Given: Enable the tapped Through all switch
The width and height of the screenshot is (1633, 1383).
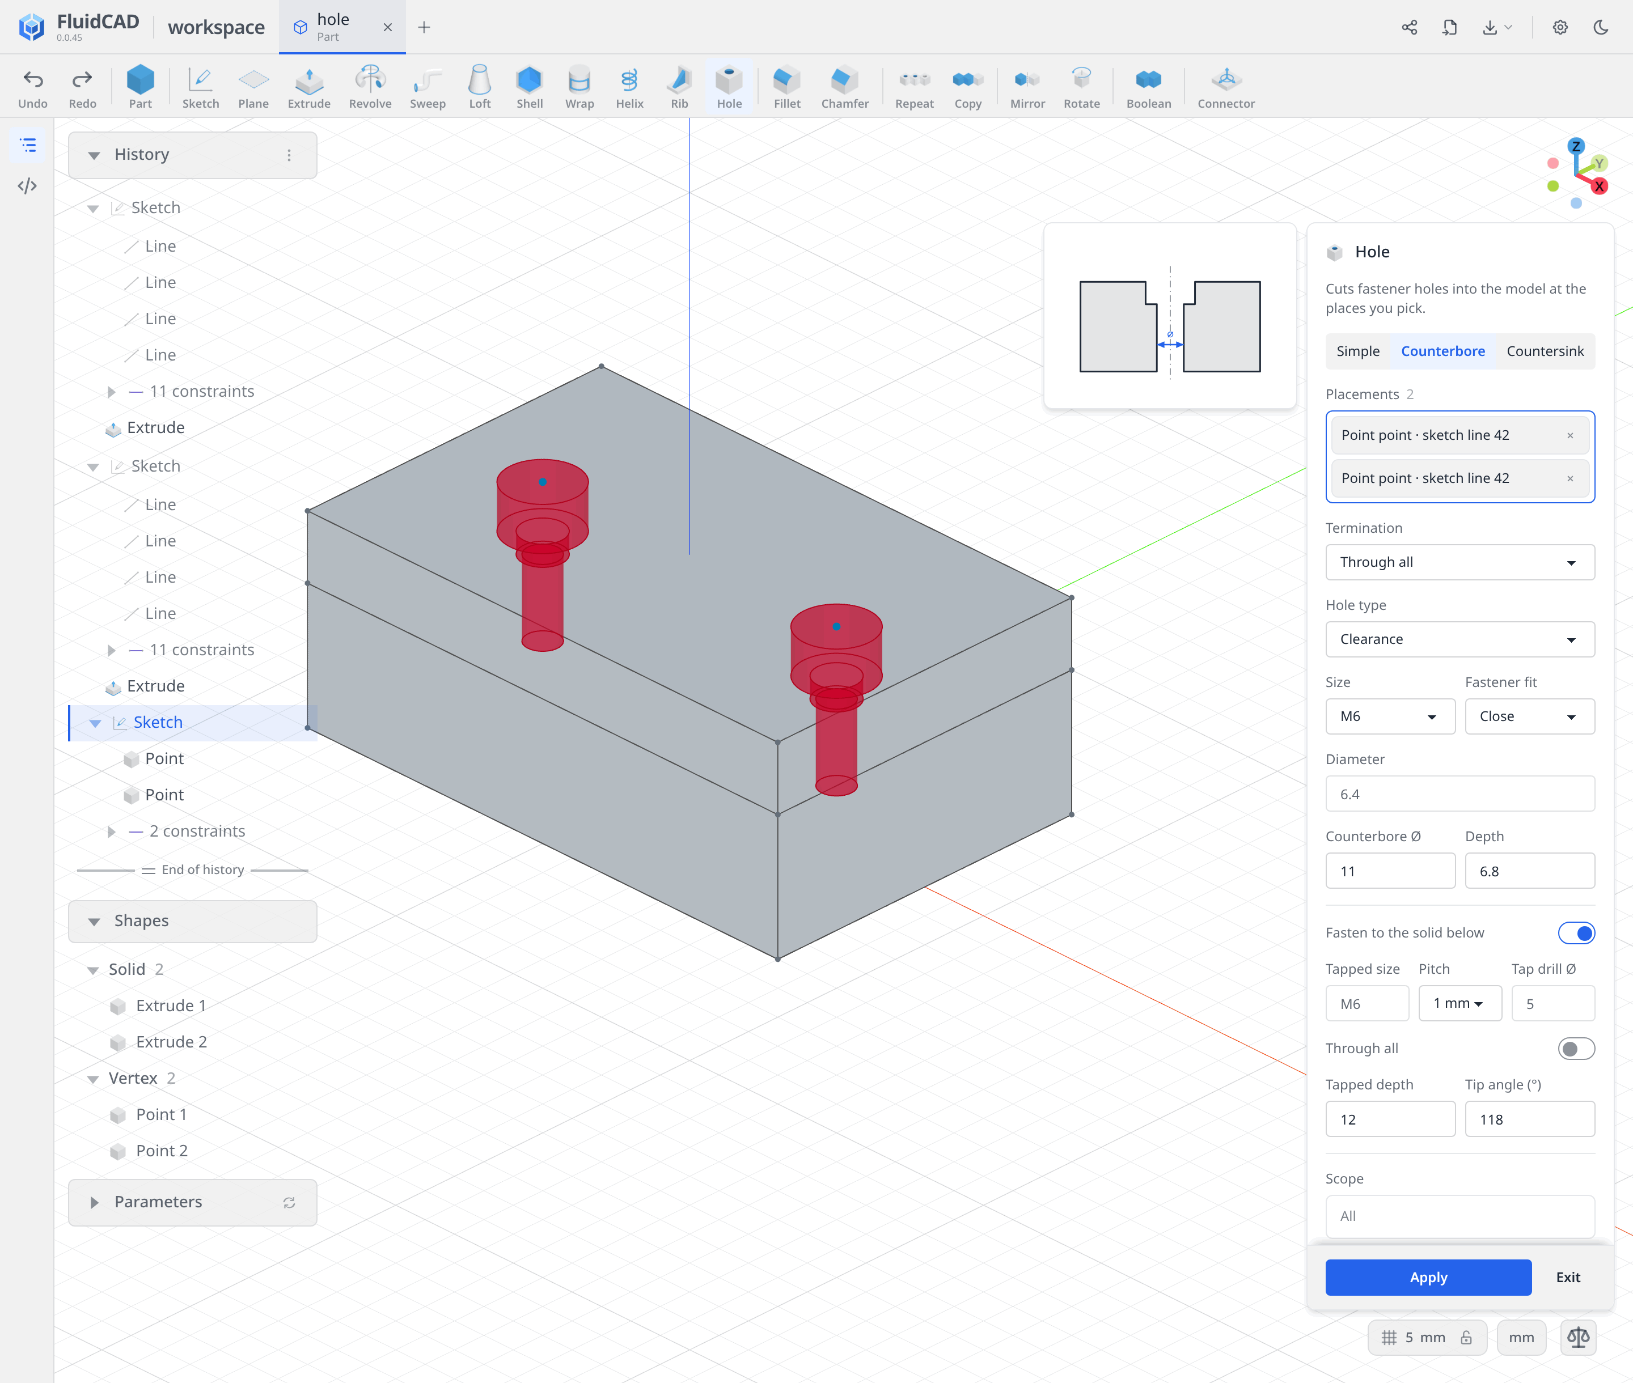Looking at the screenshot, I should (x=1576, y=1049).
